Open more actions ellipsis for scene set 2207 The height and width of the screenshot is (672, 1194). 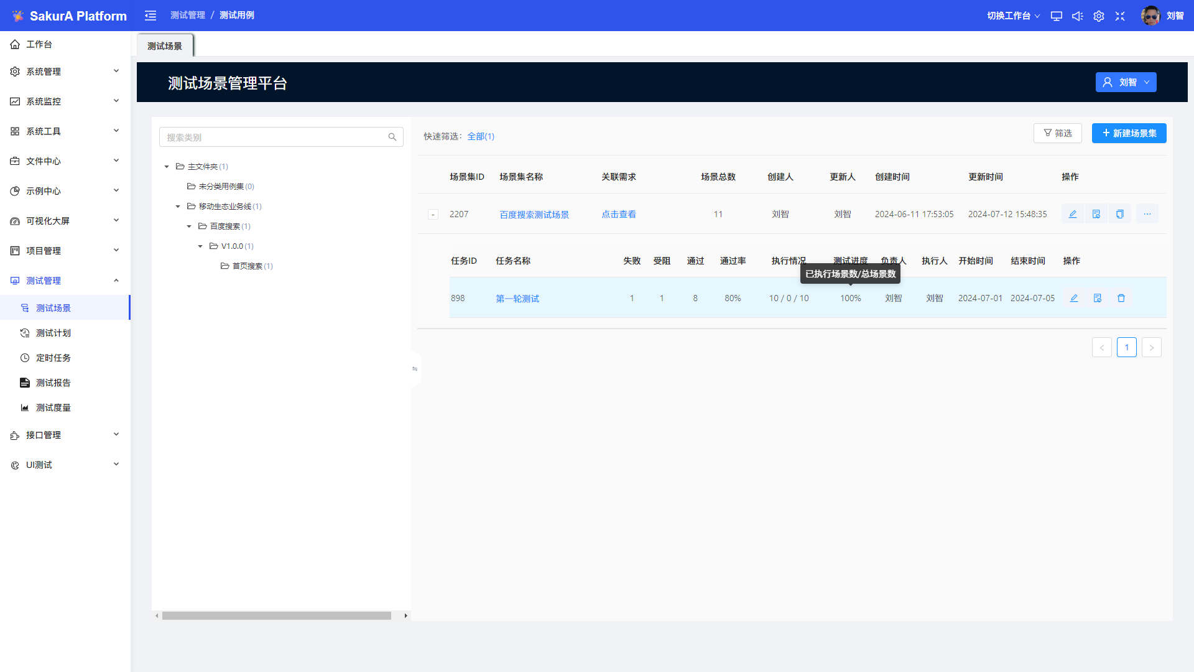click(x=1147, y=214)
